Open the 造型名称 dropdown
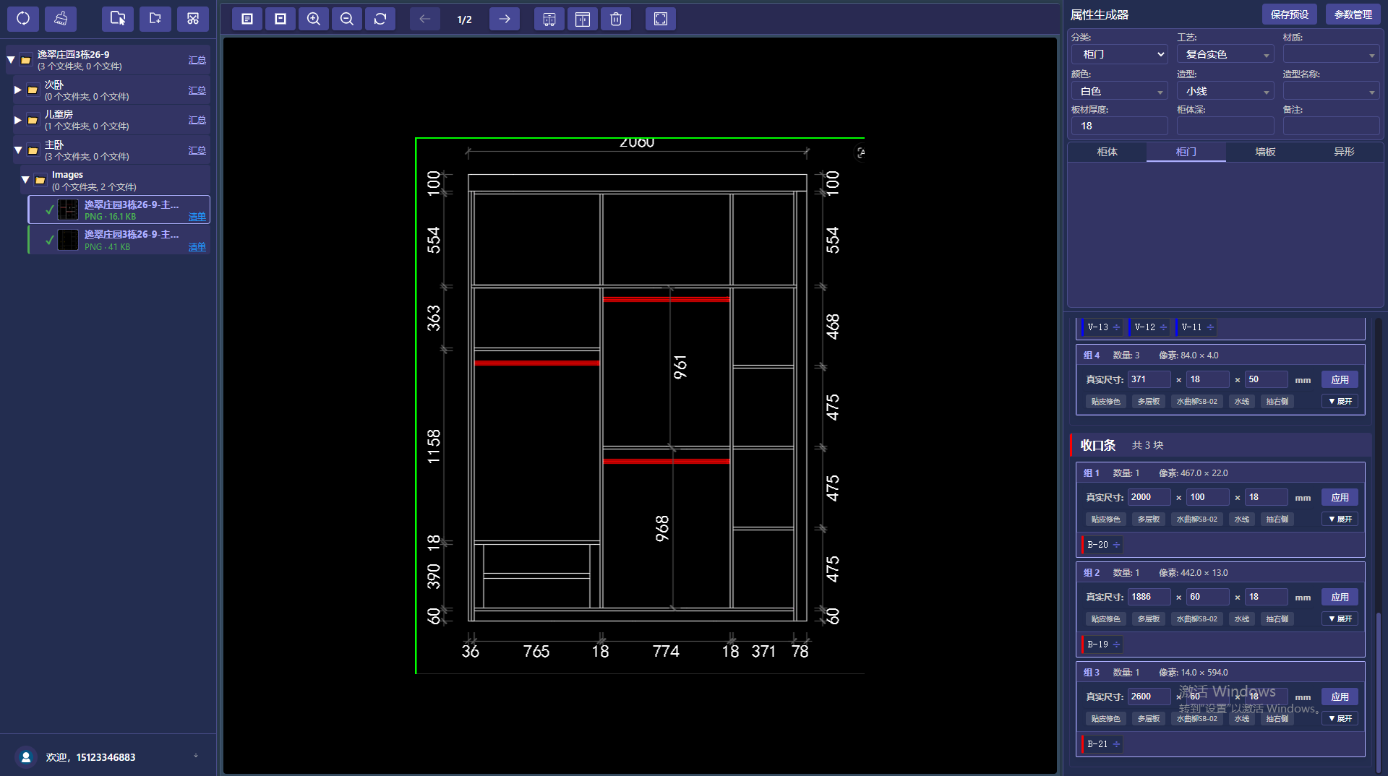The image size is (1388, 776). (1331, 91)
